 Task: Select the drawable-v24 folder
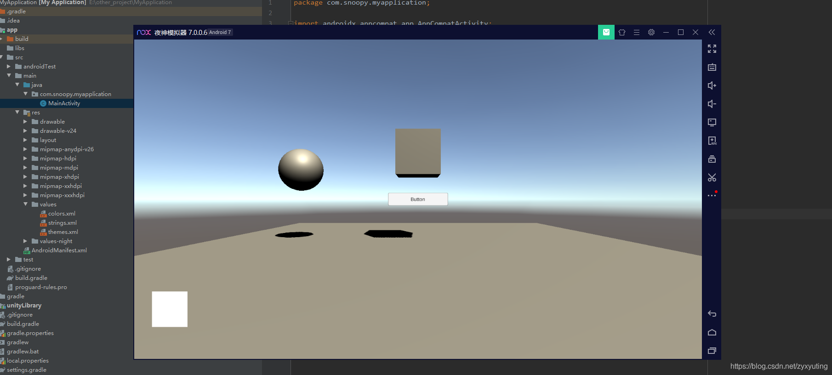click(x=58, y=131)
